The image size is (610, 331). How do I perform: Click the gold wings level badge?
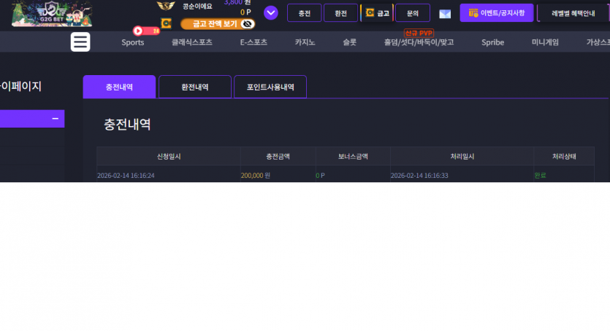165,5
